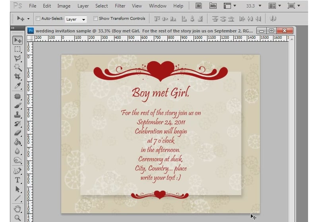The width and height of the screenshot is (318, 222).
Task: Select the Crop tool
Action: tap(17, 77)
